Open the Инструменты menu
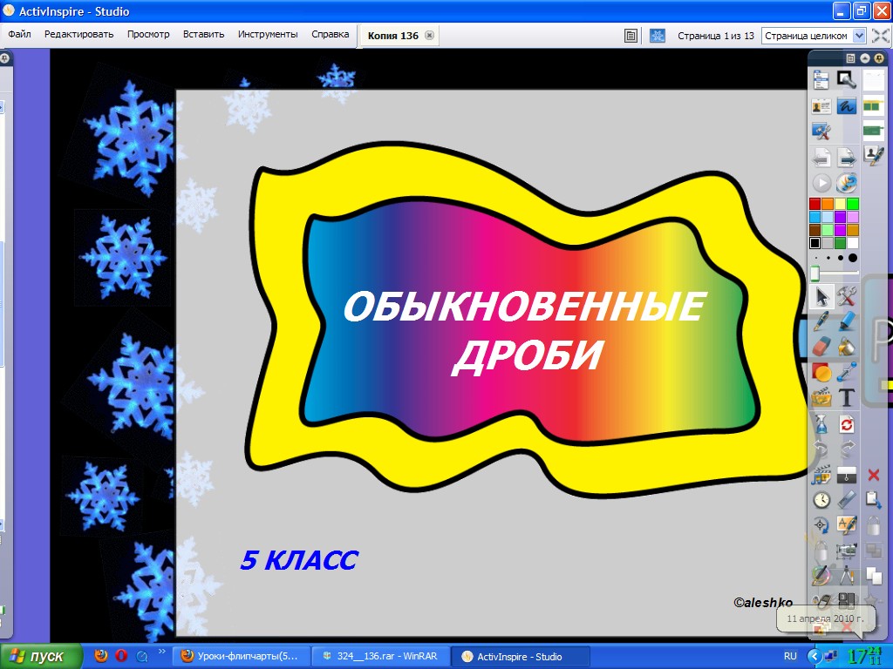Image resolution: width=893 pixels, height=669 pixels. 268,35
